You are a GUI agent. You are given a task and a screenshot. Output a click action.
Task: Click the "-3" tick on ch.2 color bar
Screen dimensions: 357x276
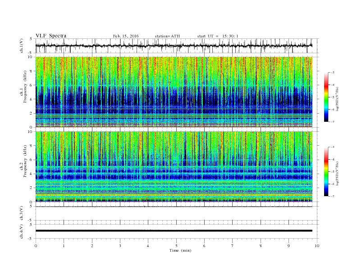[332, 147]
